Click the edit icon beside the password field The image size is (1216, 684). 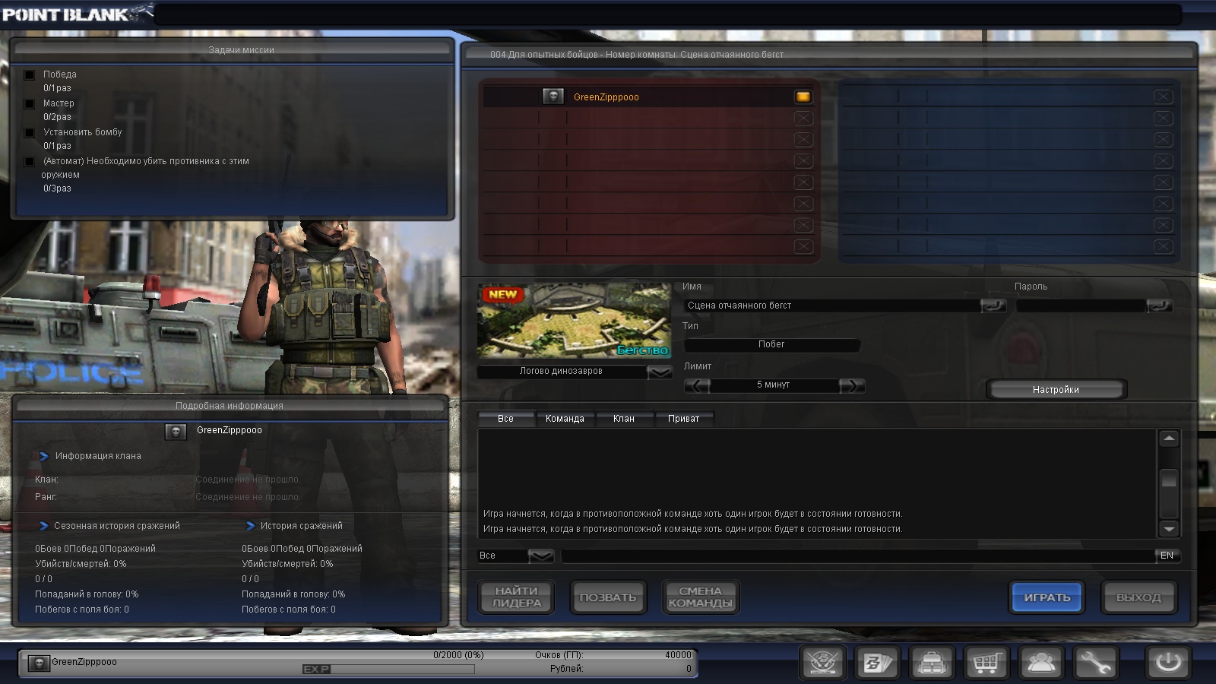[1160, 306]
